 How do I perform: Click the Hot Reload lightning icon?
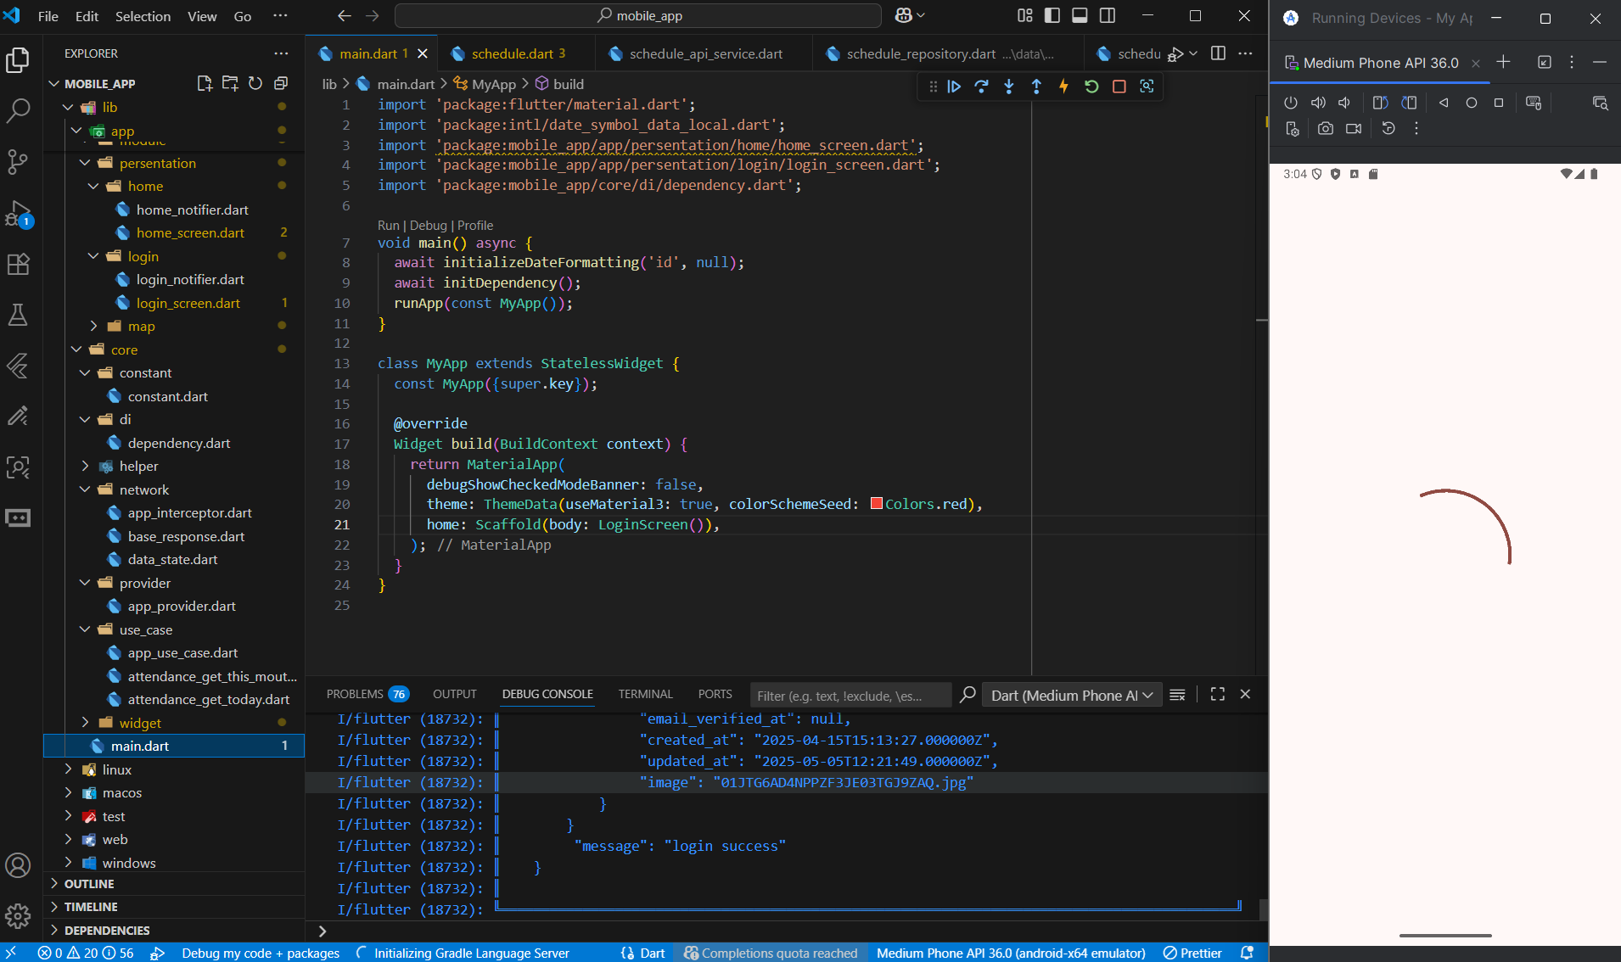(x=1063, y=87)
